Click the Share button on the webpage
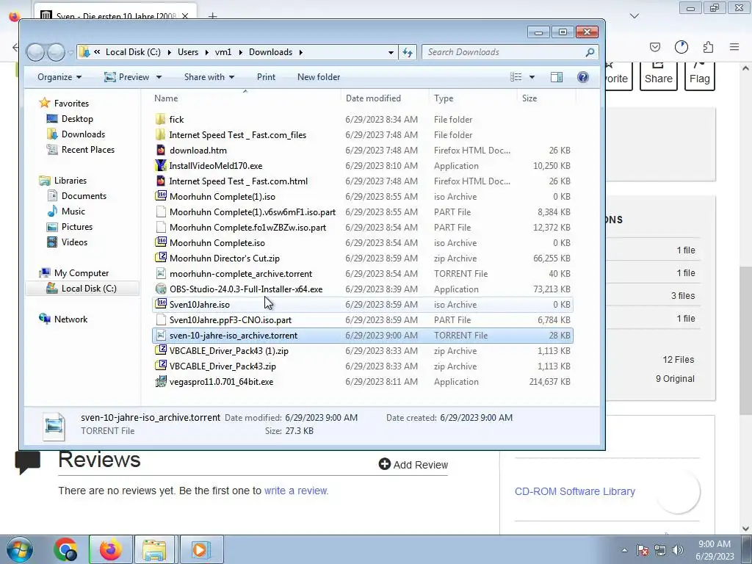This screenshot has height=564, width=752. pos(659,76)
